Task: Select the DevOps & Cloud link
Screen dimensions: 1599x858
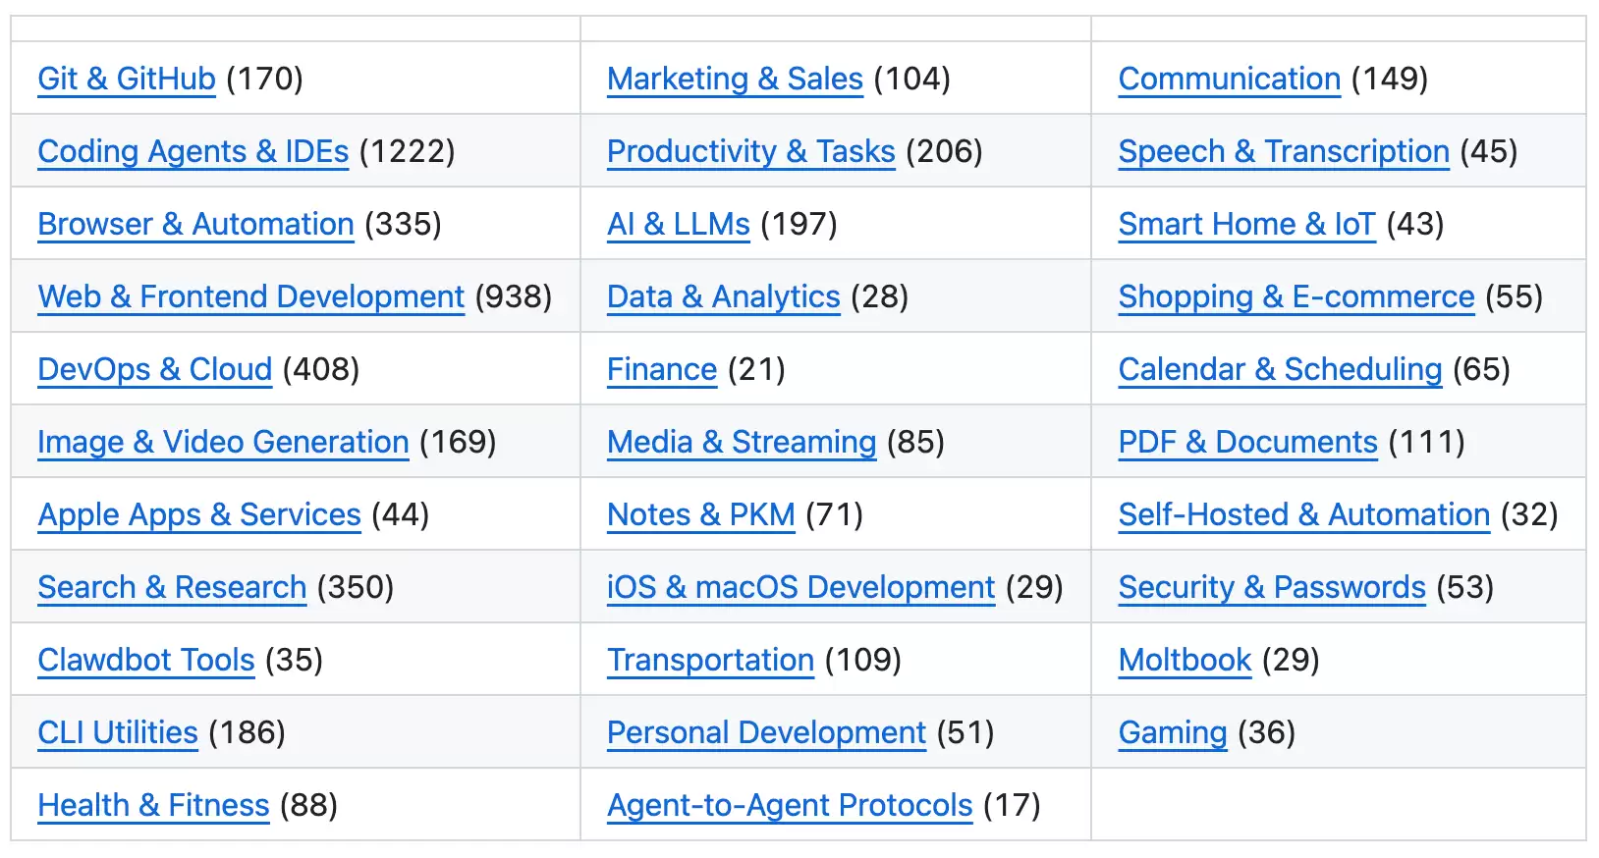Action: click(154, 369)
